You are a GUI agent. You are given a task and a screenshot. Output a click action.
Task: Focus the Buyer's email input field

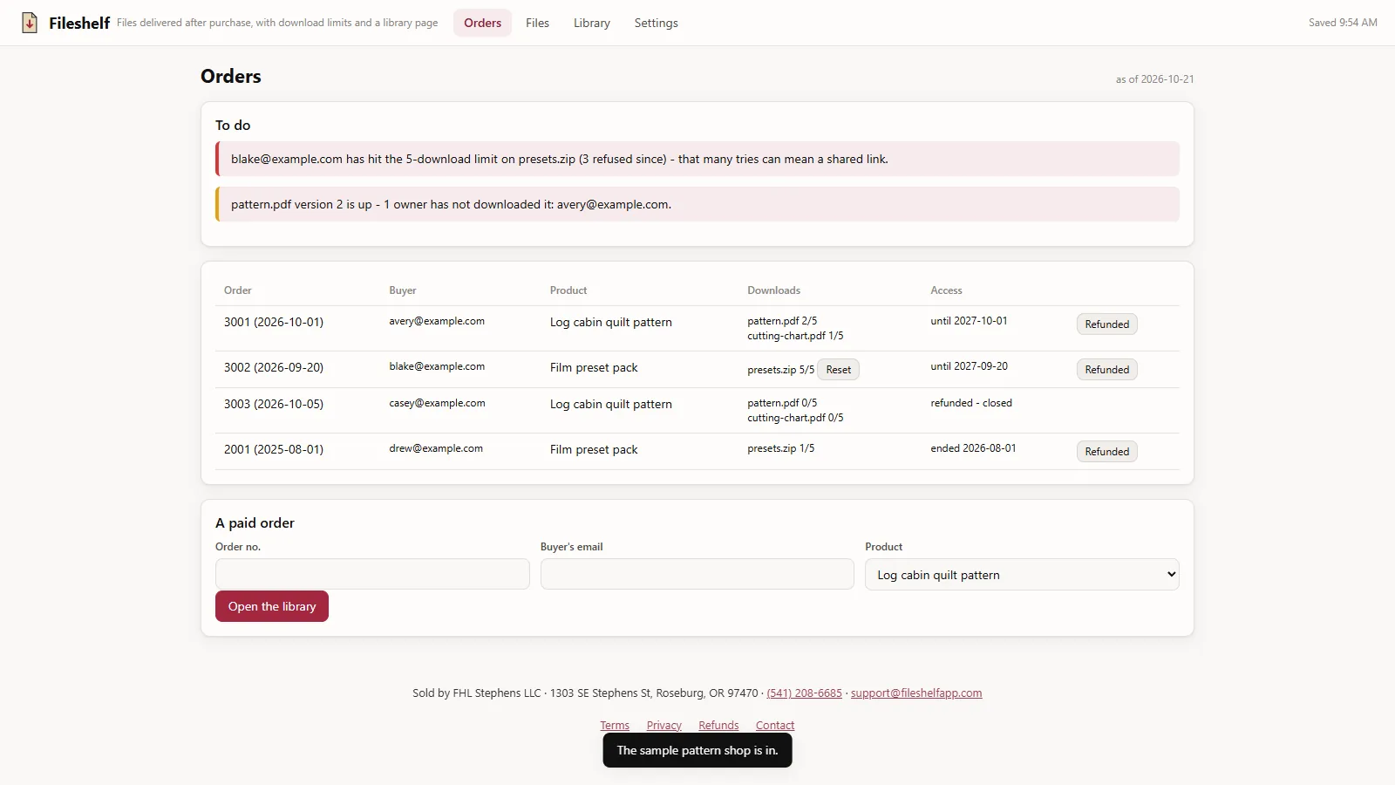pyautogui.click(x=697, y=574)
